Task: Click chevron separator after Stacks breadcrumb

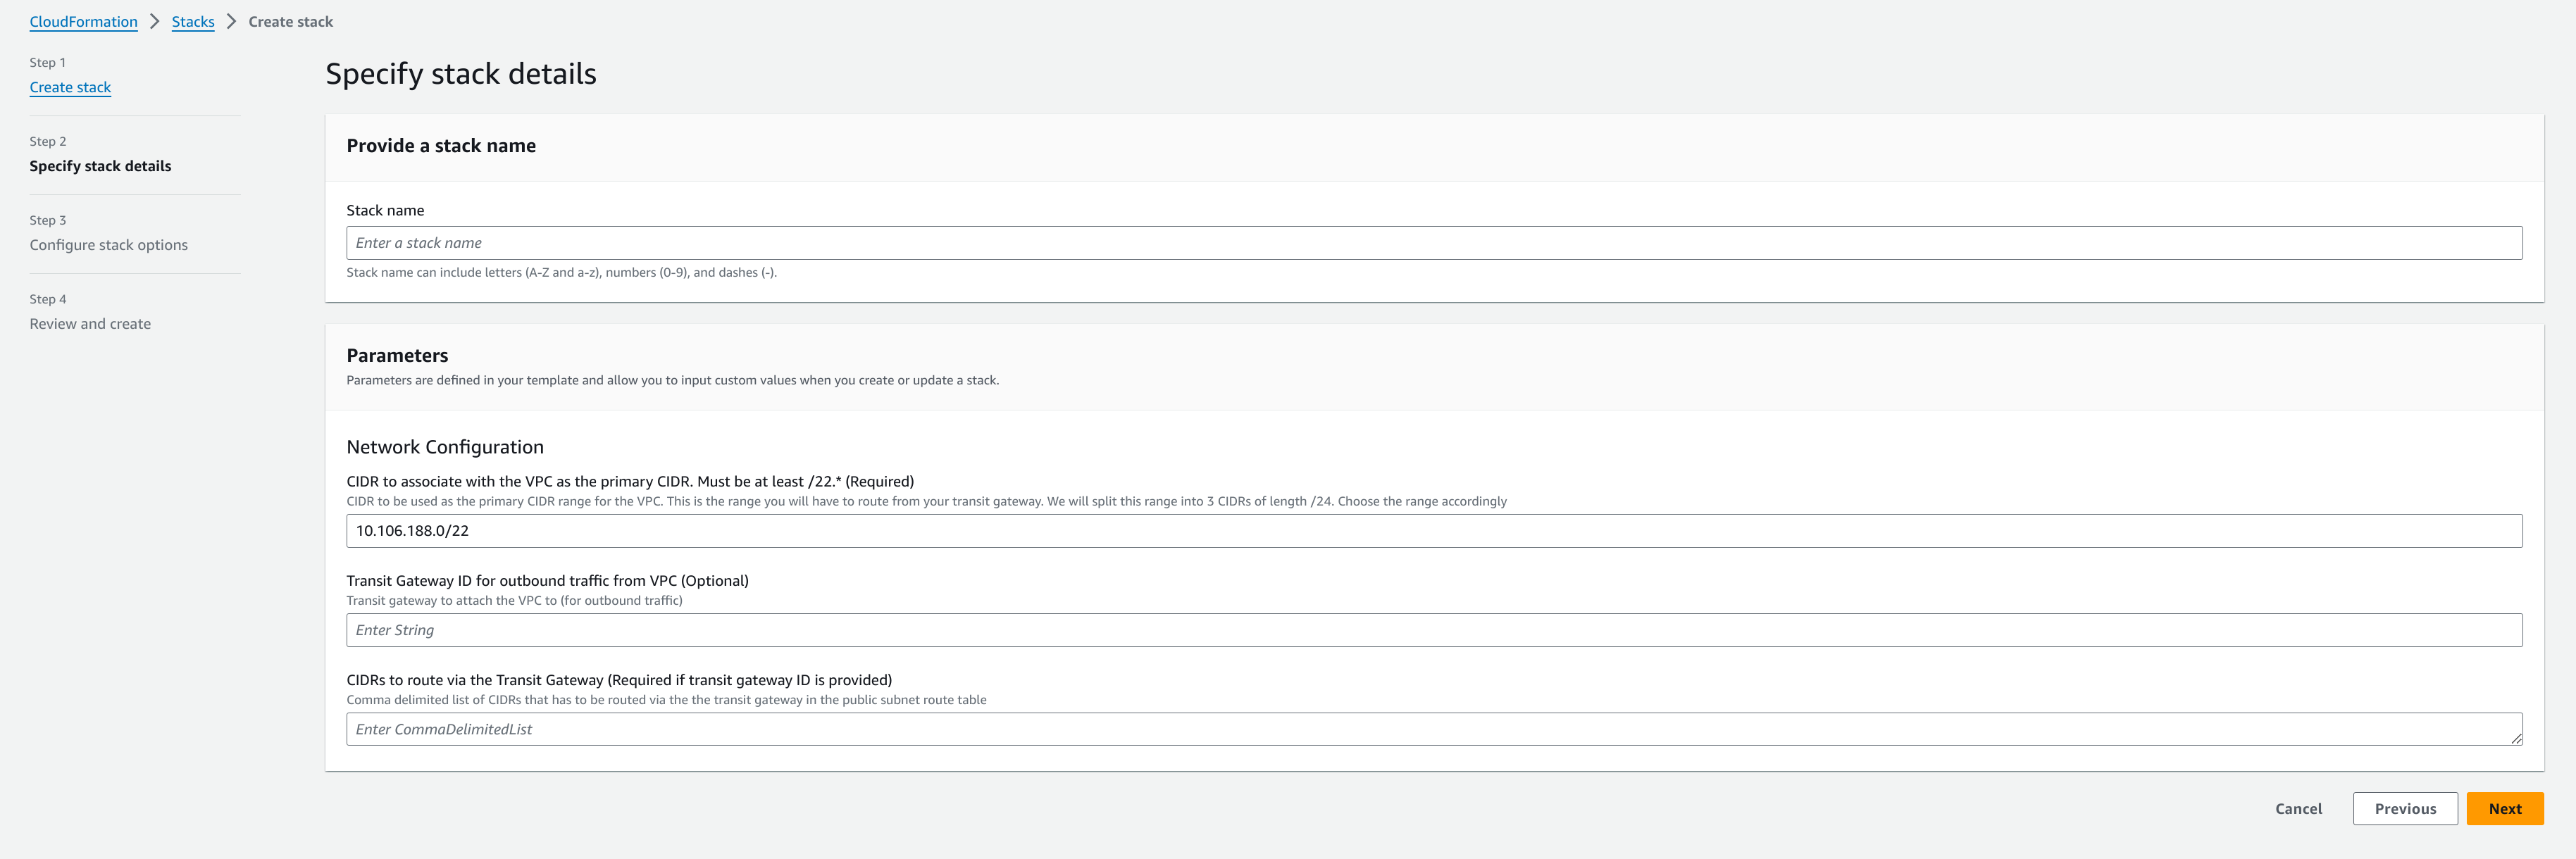Action: [231, 22]
